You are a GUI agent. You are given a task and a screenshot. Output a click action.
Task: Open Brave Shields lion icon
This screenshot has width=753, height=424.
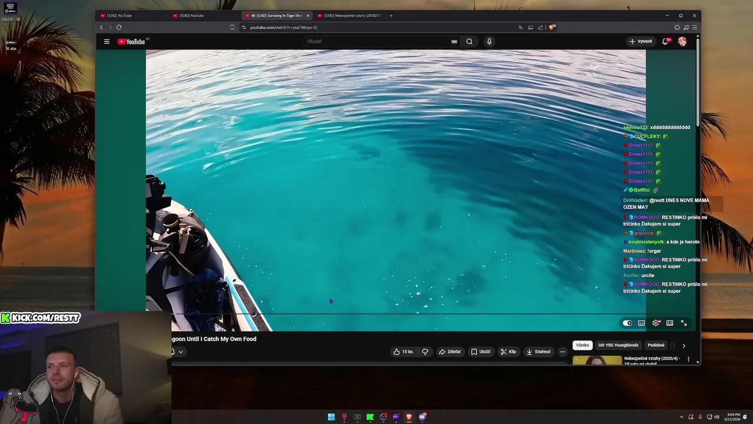click(x=552, y=27)
